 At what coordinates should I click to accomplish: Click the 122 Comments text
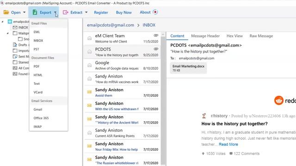(x=247, y=154)
